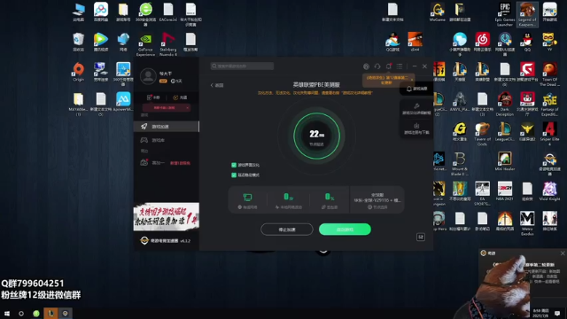
Task: Open the notification bell with red dot
Action: pyautogui.click(x=388, y=66)
